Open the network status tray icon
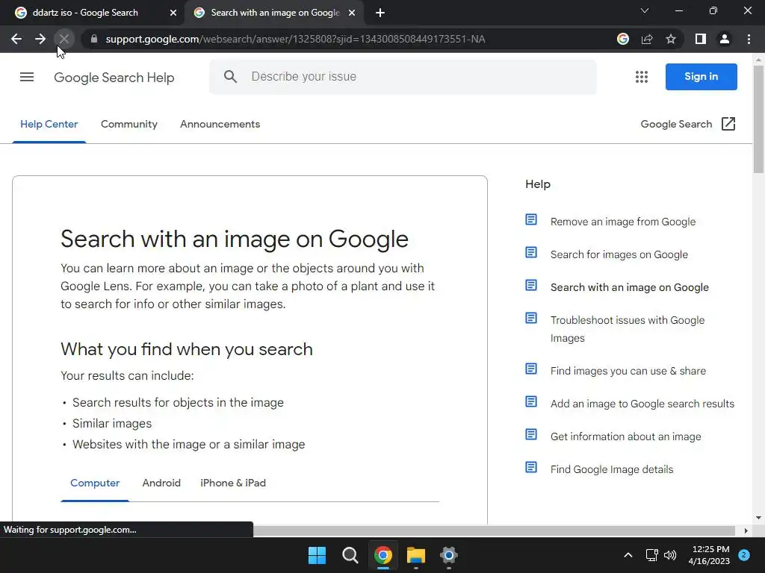The image size is (765, 573). point(651,555)
